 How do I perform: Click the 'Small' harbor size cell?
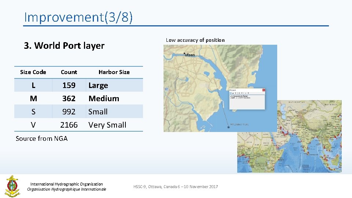(x=114, y=111)
